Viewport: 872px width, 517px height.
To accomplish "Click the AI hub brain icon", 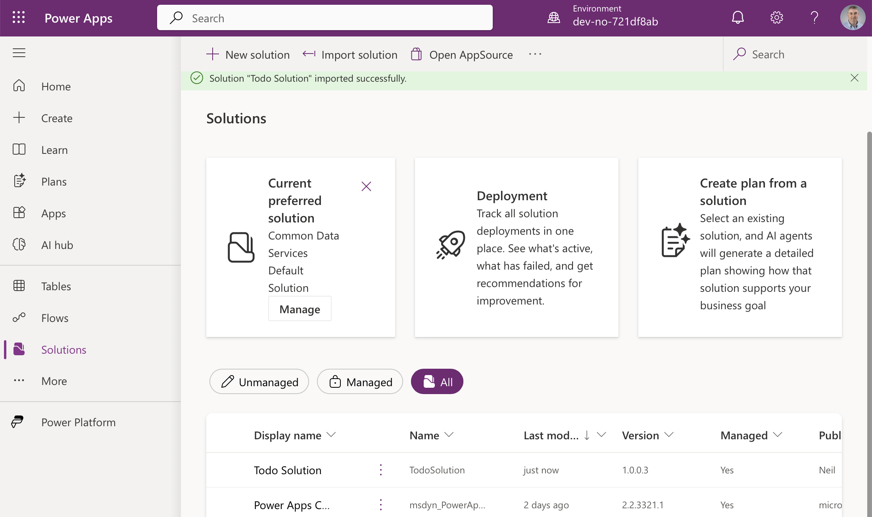I will 19,245.
